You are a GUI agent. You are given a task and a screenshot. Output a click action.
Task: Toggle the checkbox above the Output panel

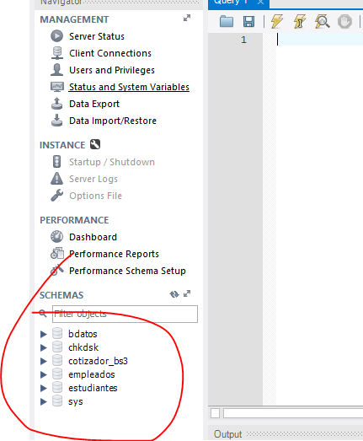click(215, 413)
